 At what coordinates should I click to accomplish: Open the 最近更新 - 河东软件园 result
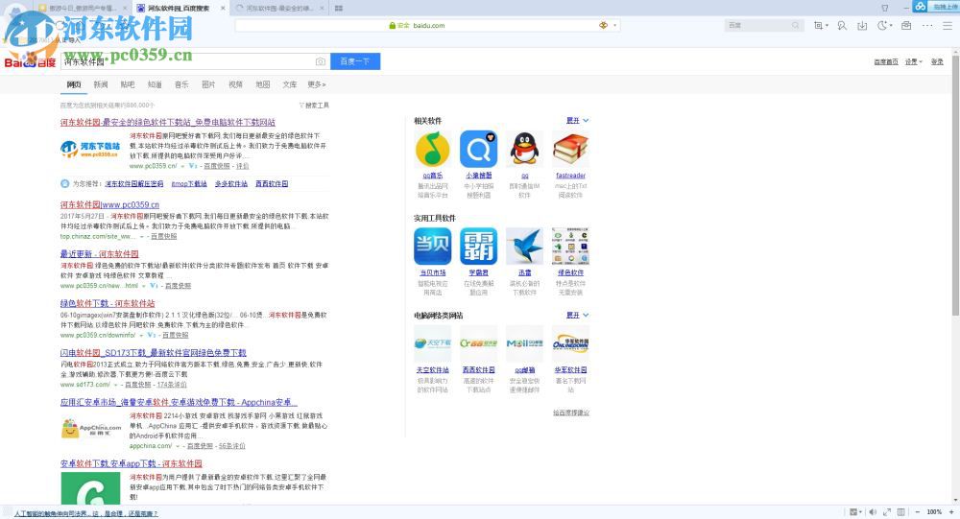tap(99, 253)
